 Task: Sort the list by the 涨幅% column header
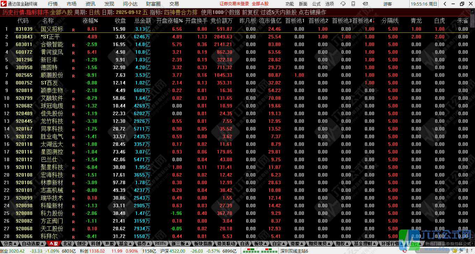pyautogui.click(x=91, y=21)
